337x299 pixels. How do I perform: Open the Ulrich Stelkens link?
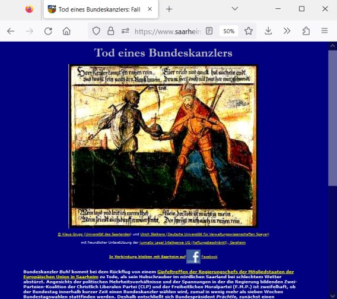(x=152, y=234)
